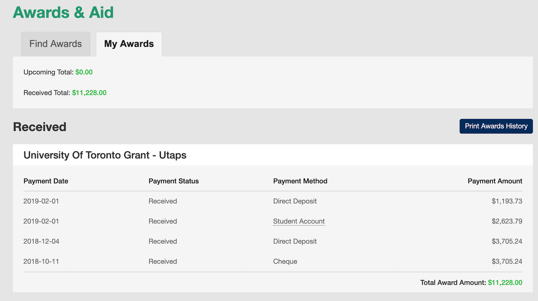Viewport: 538px width, 301px height.
Task: Select the $1,193.73 payment amount
Action: [507, 201]
